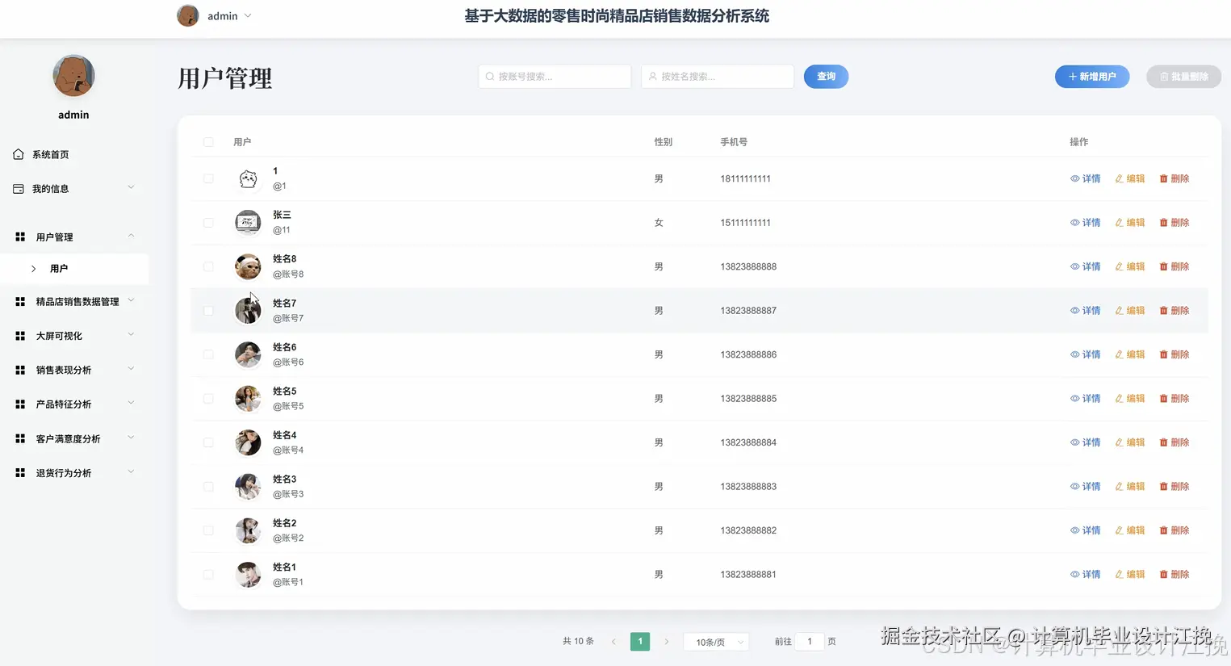Click the next page arrow
This screenshot has width=1231, height=666.
[666, 642]
